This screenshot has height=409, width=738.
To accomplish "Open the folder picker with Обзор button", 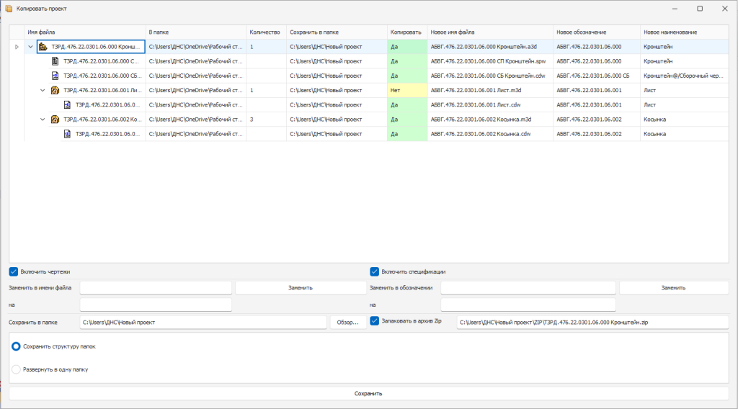I will pyautogui.click(x=348, y=322).
